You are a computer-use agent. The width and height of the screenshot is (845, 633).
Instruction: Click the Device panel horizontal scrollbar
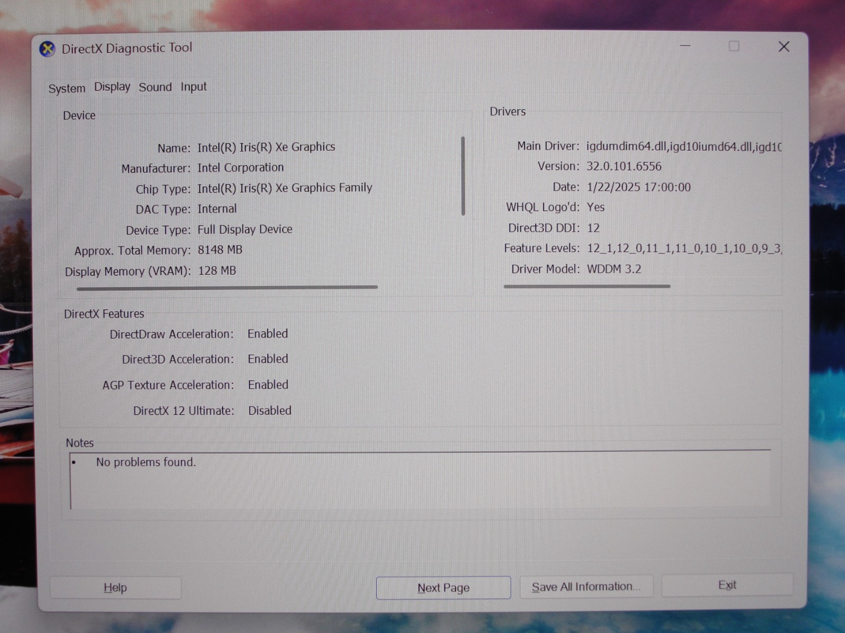[x=227, y=287]
